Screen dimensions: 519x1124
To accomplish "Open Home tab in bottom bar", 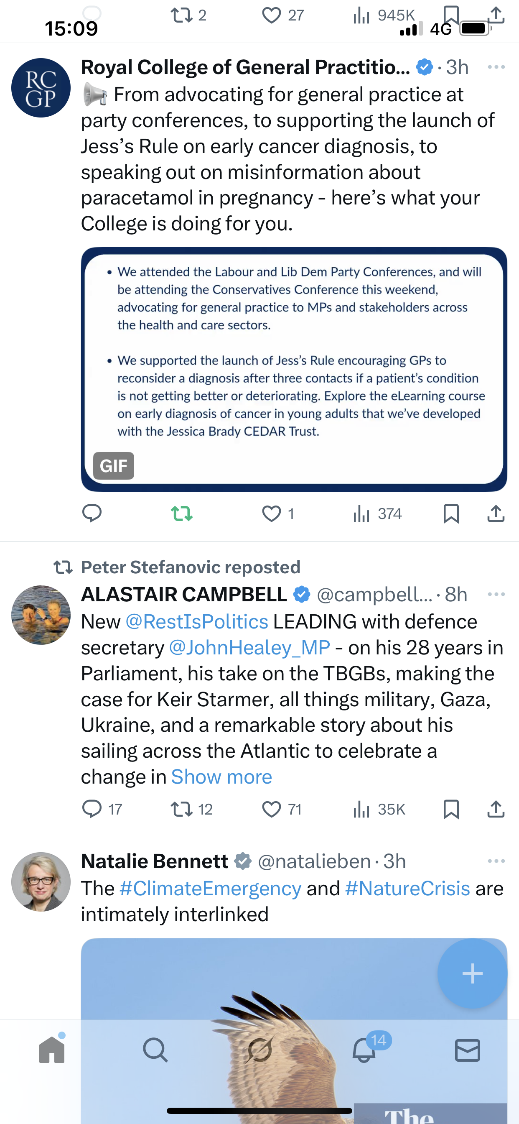I will coord(52,1050).
